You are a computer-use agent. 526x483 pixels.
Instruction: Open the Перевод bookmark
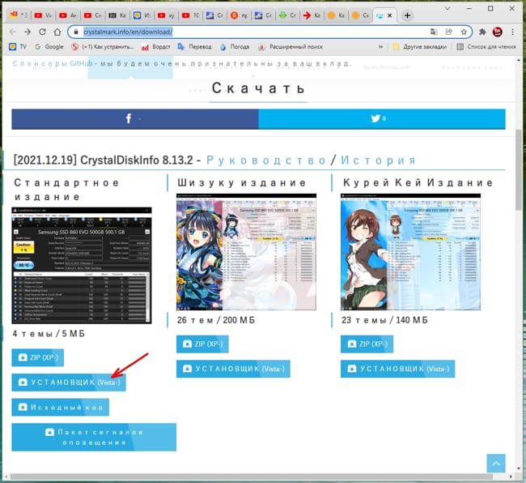(194, 47)
